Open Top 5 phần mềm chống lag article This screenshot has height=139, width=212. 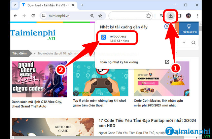click(x=99, y=103)
